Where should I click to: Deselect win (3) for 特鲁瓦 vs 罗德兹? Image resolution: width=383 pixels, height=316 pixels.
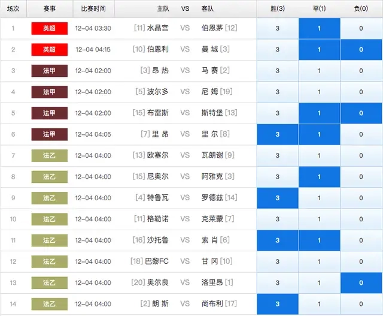[278, 198]
